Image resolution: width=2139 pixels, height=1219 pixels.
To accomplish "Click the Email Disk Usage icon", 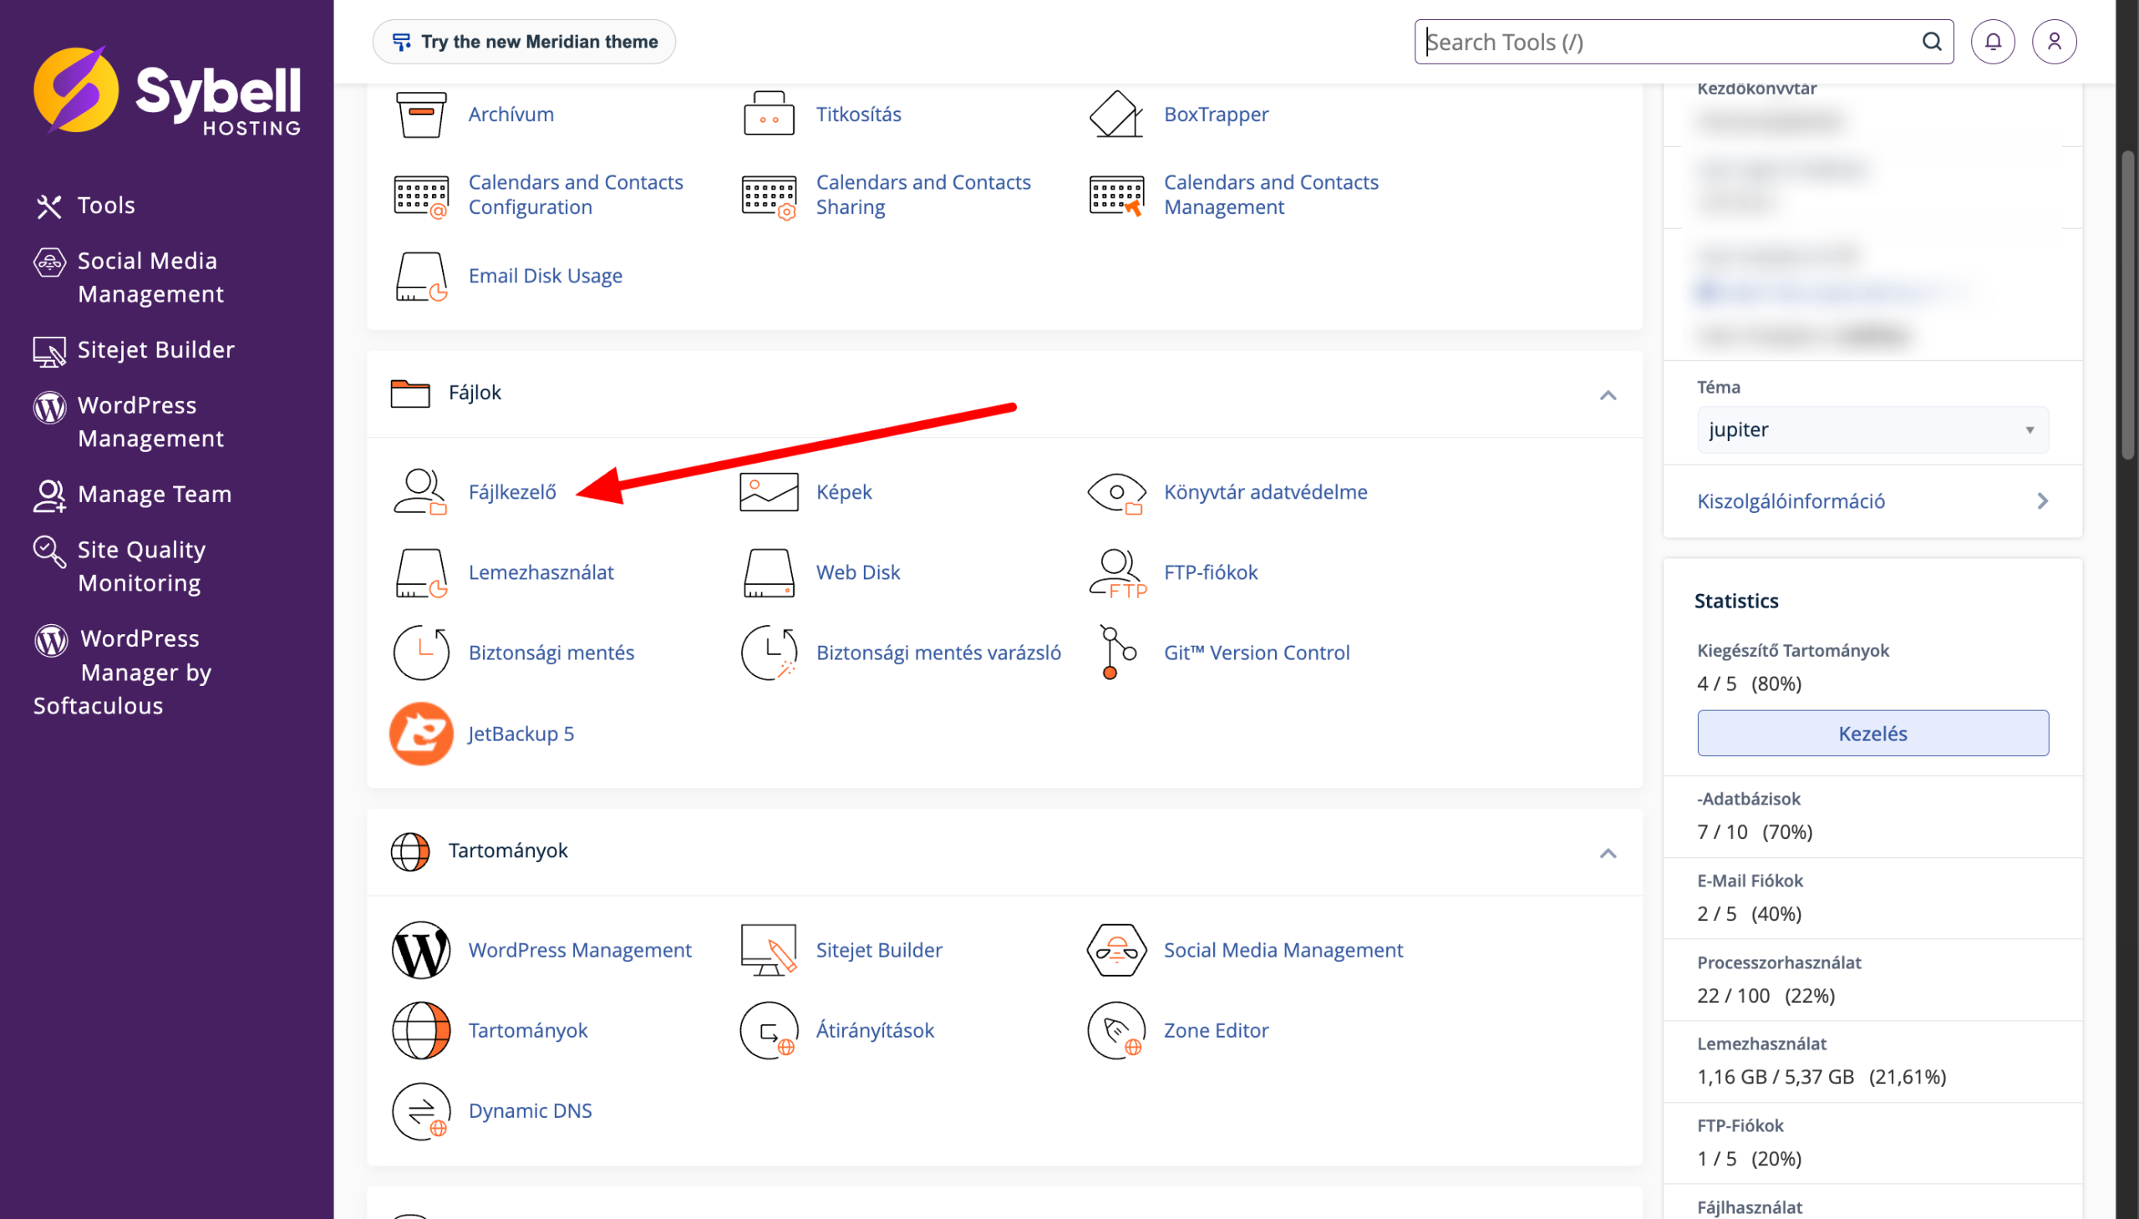I will tap(420, 277).
